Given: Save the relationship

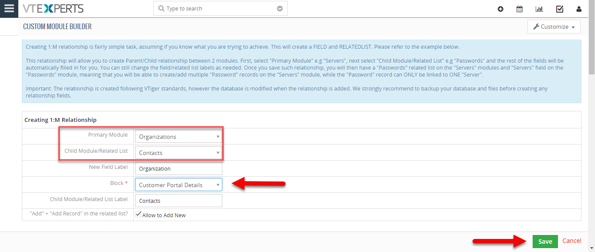Looking at the screenshot, I should tap(545, 242).
